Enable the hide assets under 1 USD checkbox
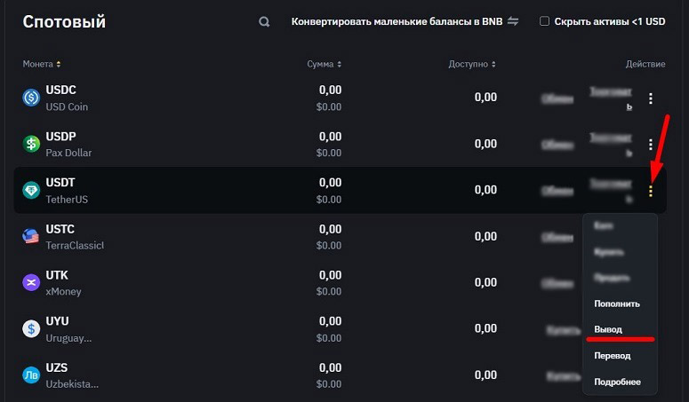The image size is (689, 402). pos(544,21)
